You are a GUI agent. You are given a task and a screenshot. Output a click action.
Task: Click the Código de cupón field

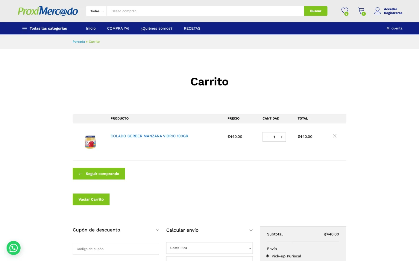[x=116, y=249]
